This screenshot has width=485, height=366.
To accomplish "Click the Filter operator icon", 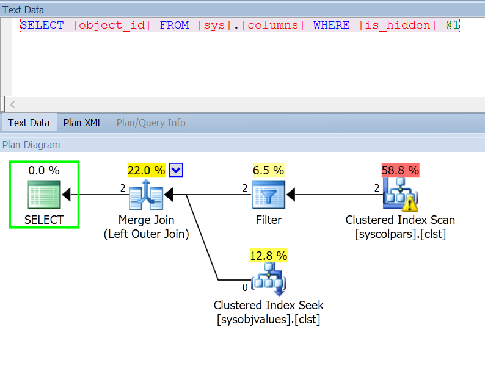I will click(269, 195).
